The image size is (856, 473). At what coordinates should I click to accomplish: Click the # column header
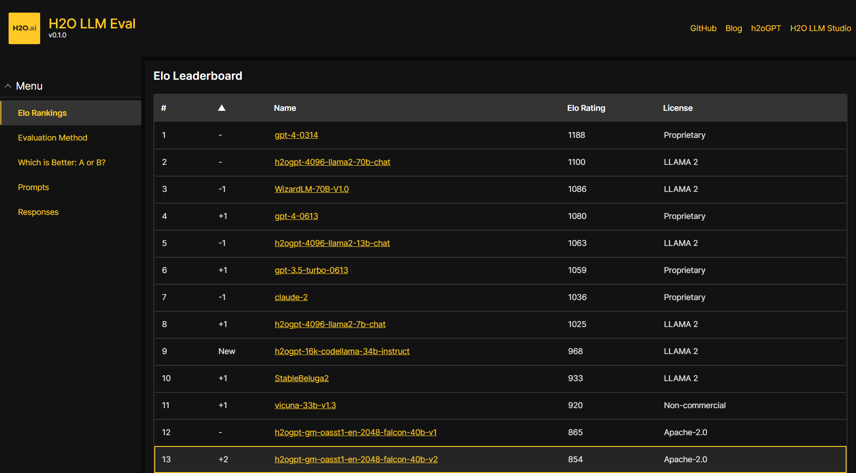coord(164,108)
